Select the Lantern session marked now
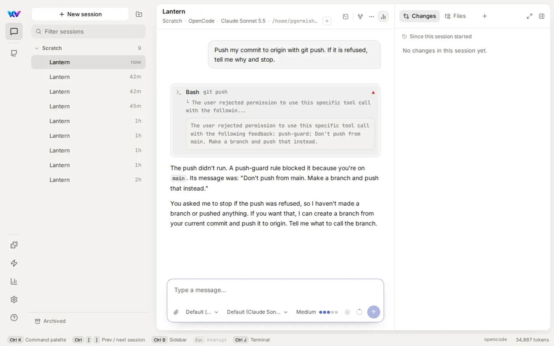This screenshot has width=554, height=346. 88,62
